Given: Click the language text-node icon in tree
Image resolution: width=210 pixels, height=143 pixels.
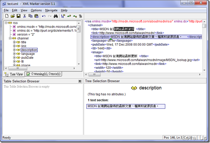Looking at the screenshot, I should pyautogui.click(x=18, y=54).
